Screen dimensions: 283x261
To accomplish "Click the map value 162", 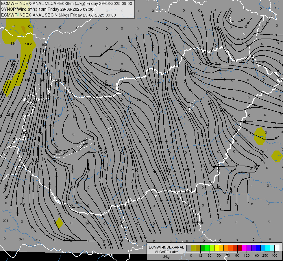I will (x=74, y=117).
